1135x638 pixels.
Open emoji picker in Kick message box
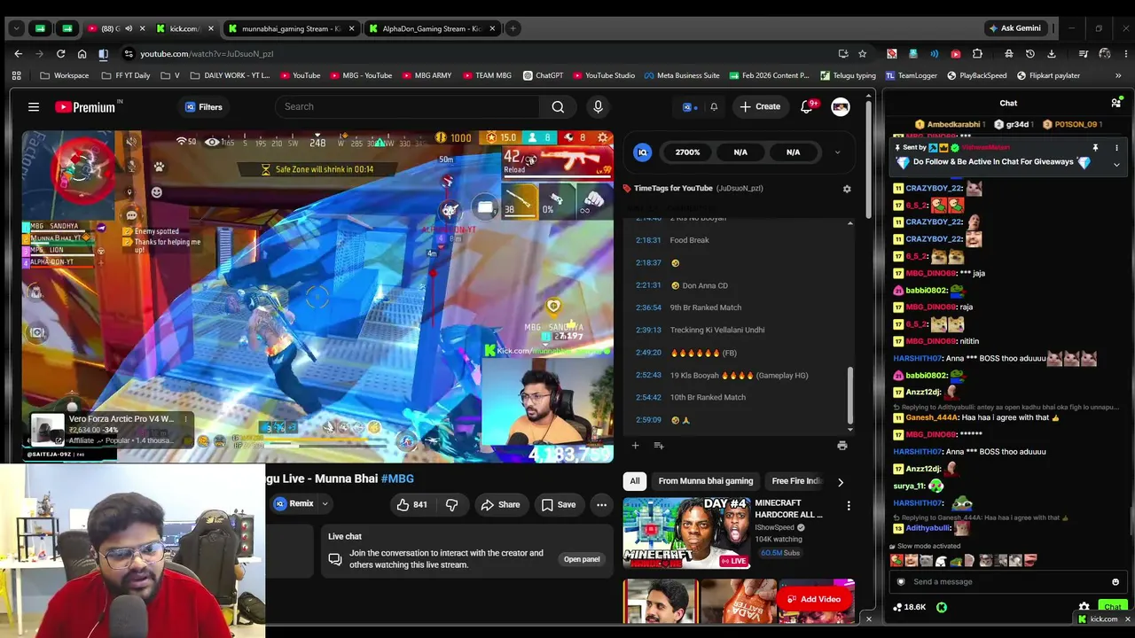(x=1115, y=582)
